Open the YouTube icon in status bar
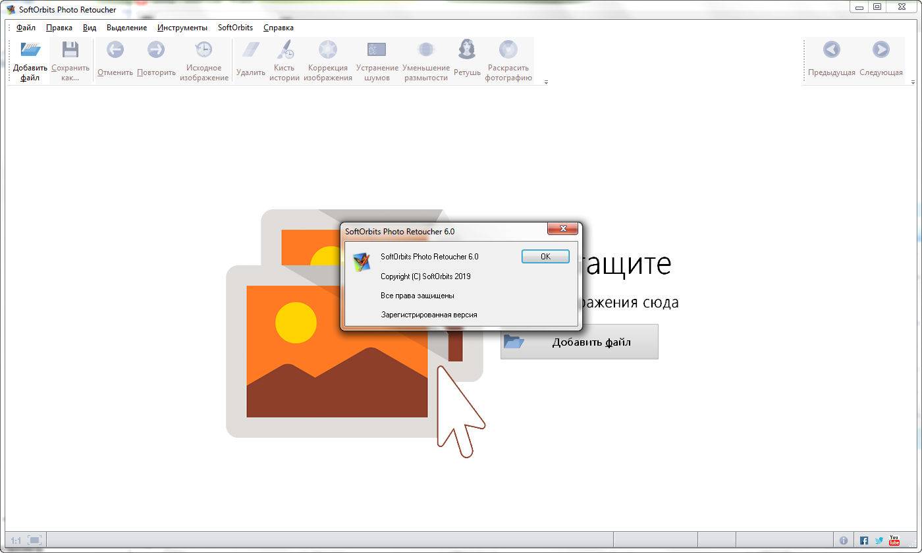 tap(894, 540)
